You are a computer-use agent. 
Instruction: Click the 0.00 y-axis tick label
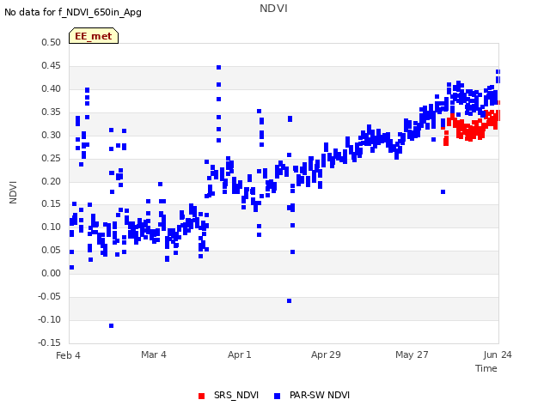(x=52, y=273)
